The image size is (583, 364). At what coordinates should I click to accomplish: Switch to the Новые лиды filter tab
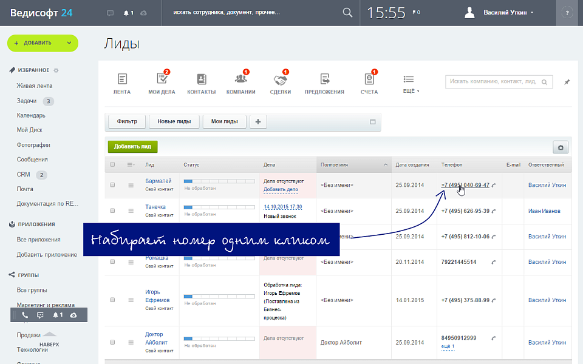174,121
